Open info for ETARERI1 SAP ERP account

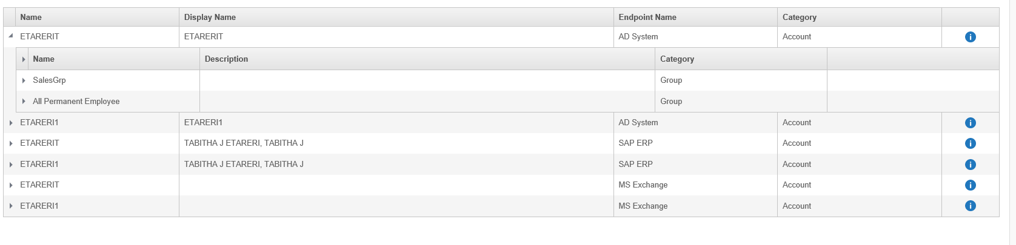(x=970, y=165)
